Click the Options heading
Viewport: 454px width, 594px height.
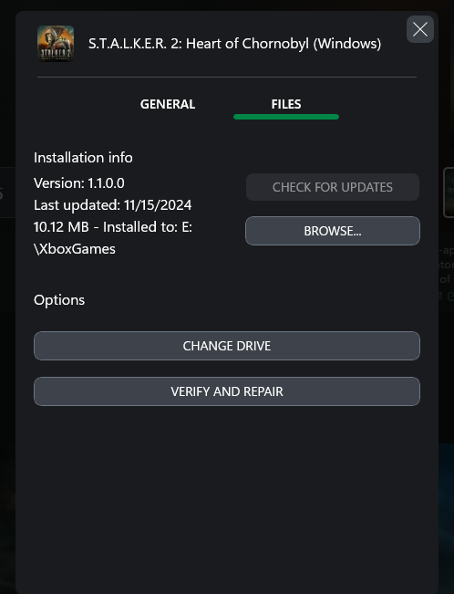(59, 300)
